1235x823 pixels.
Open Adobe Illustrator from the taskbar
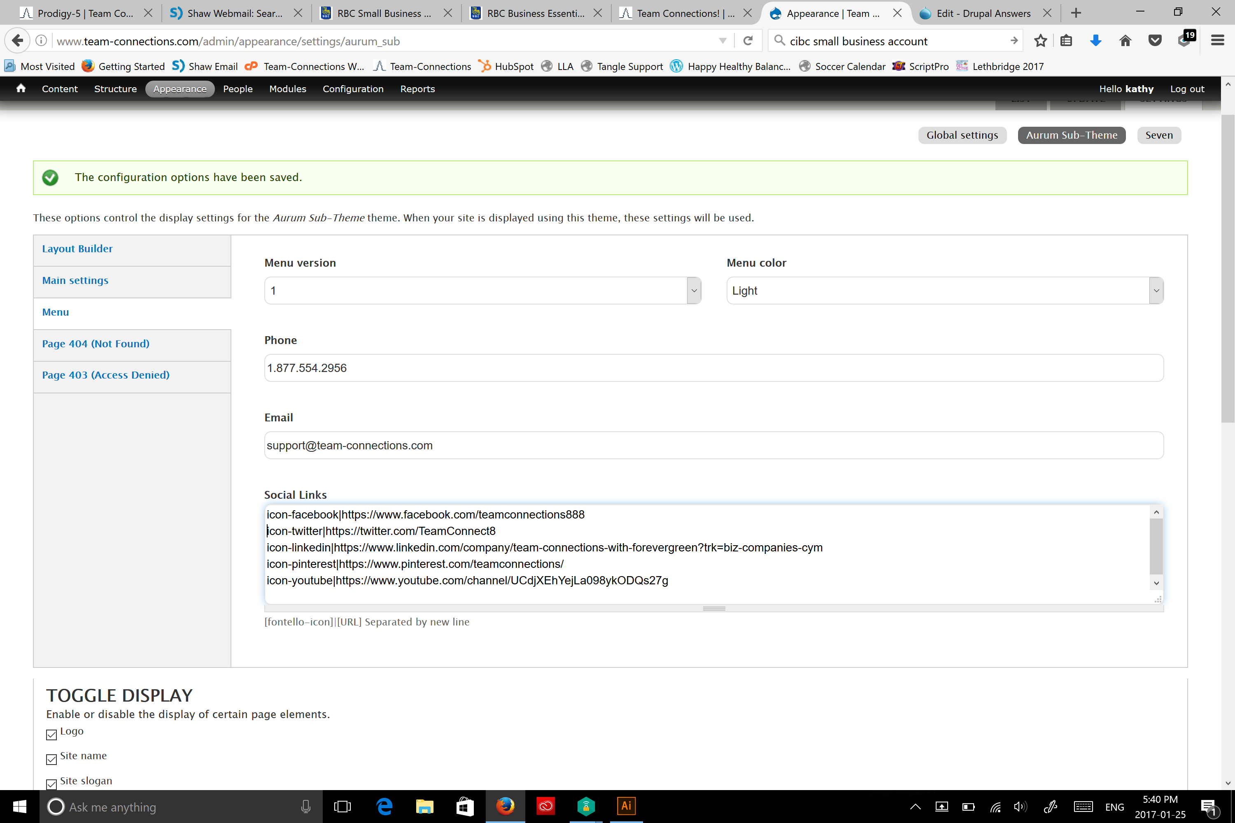626,806
